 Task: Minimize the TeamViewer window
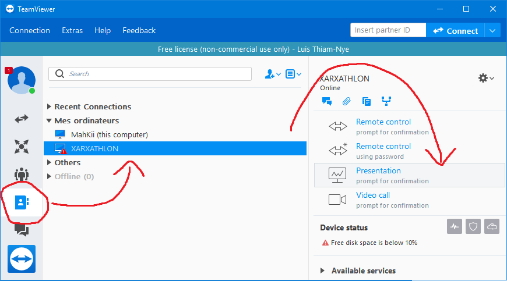tap(440, 9)
